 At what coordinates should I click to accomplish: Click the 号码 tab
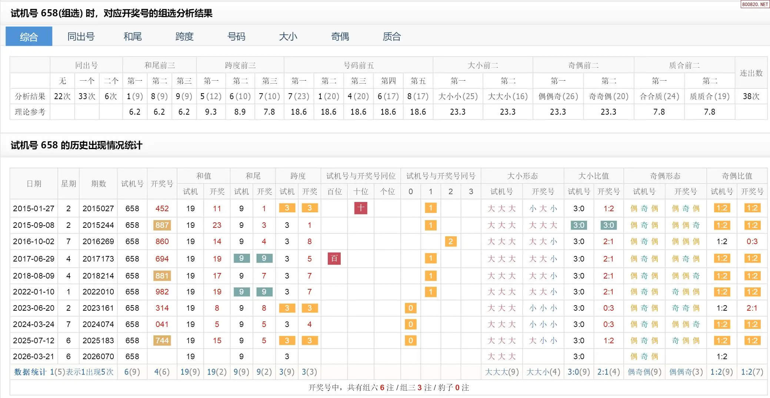click(236, 37)
